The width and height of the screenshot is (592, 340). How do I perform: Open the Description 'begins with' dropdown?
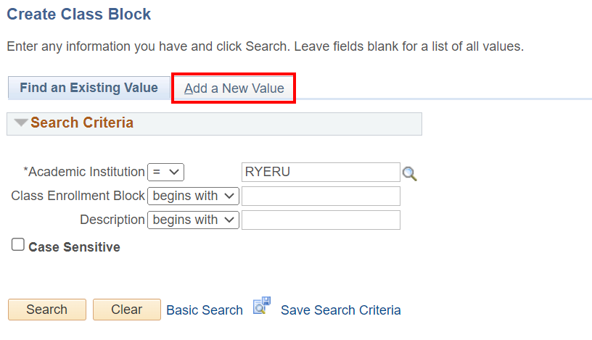click(x=193, y=220)
